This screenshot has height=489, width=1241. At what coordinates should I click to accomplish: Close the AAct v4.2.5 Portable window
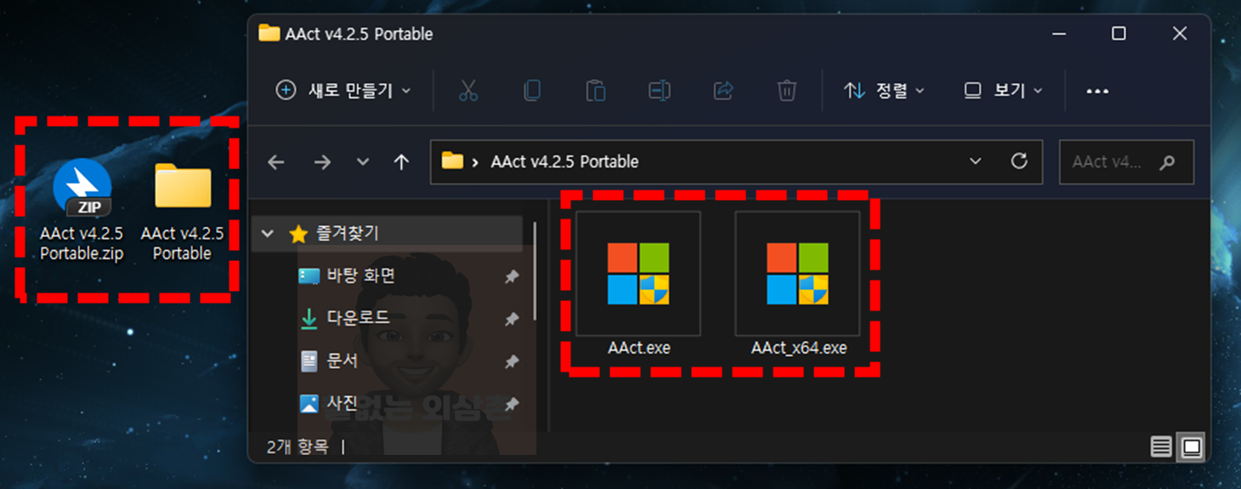(x=1179, y=34)
